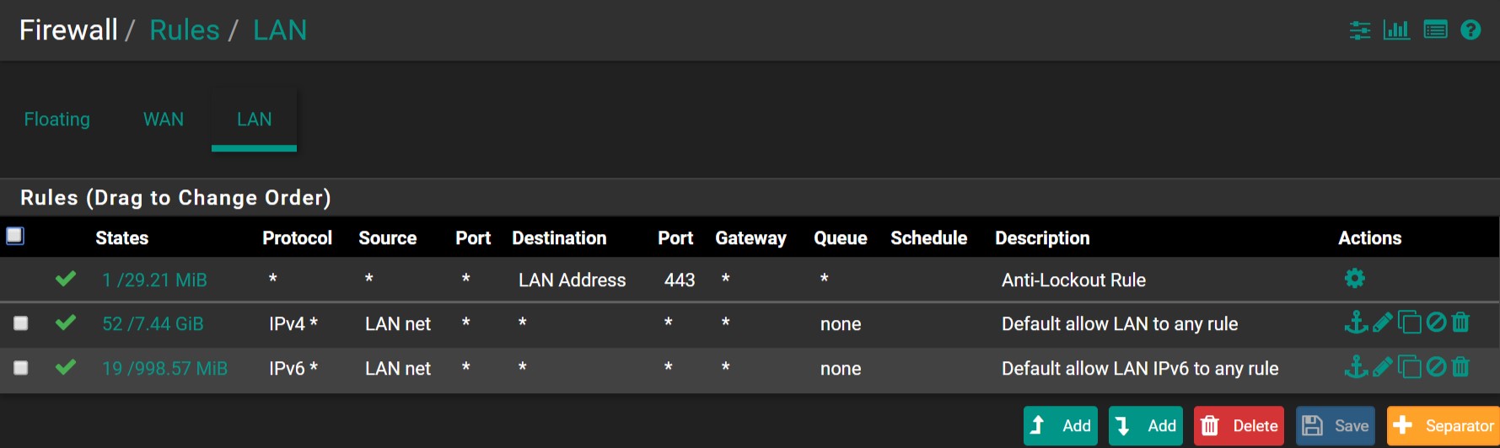Viewport: 1500px width, 448px height.
Task: Edit the Default allow LAN to any rule
Action: coord(1383,323)
